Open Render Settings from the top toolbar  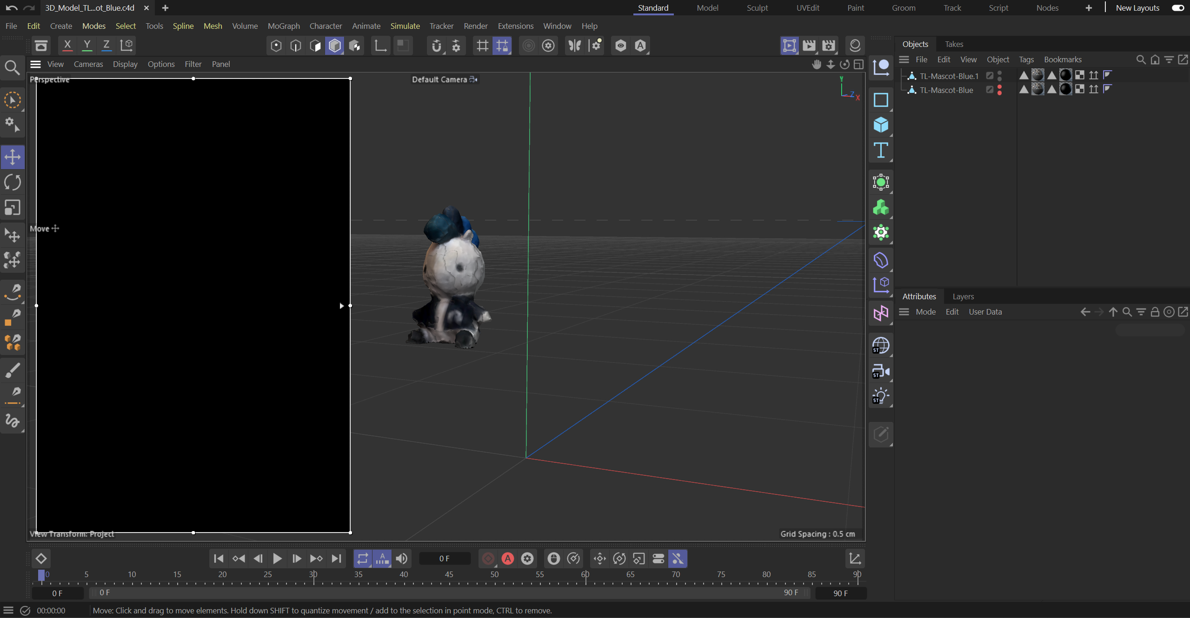coord(828,46)
